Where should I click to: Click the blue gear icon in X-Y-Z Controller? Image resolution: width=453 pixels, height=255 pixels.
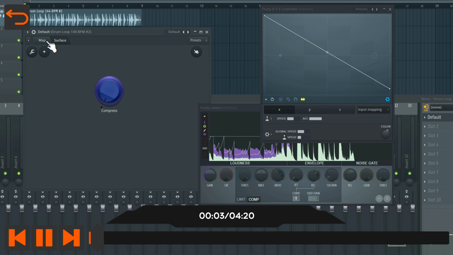tap(387, 100)
